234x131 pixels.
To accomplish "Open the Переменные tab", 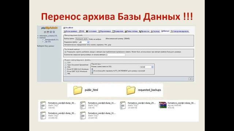I will coord(105,31).
